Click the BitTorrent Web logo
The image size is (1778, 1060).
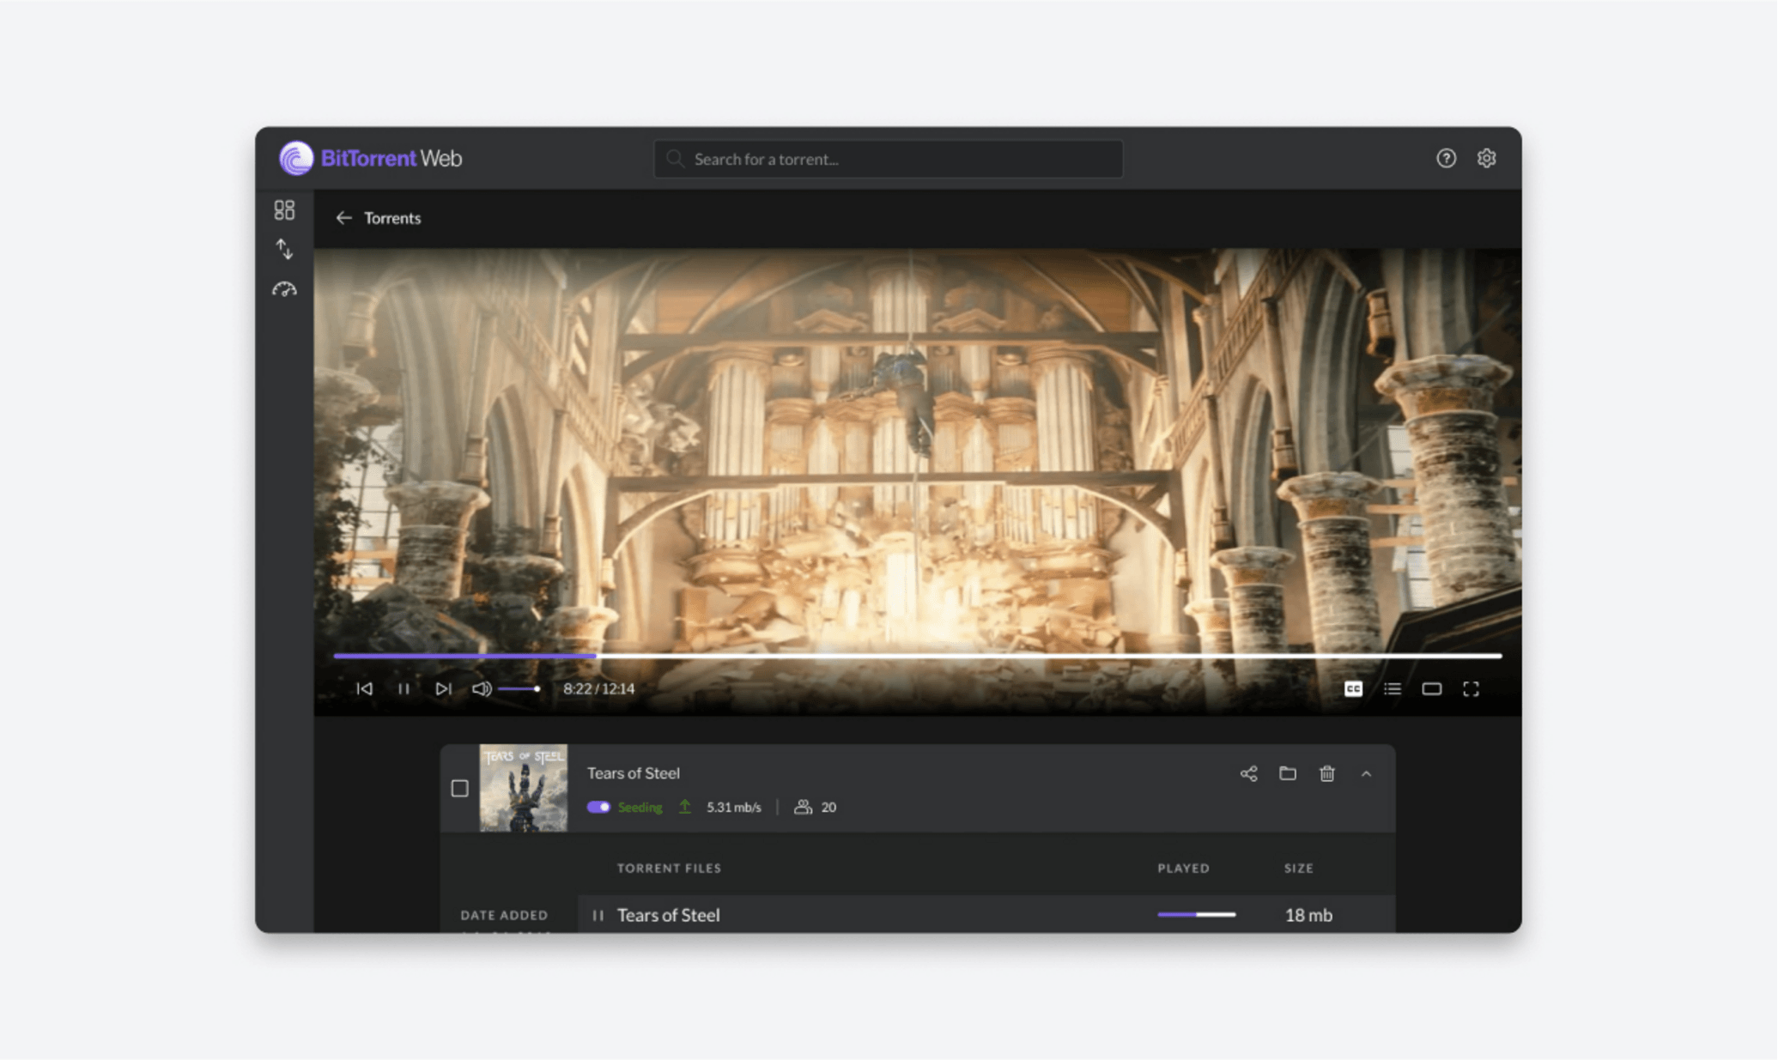point(370,158)
